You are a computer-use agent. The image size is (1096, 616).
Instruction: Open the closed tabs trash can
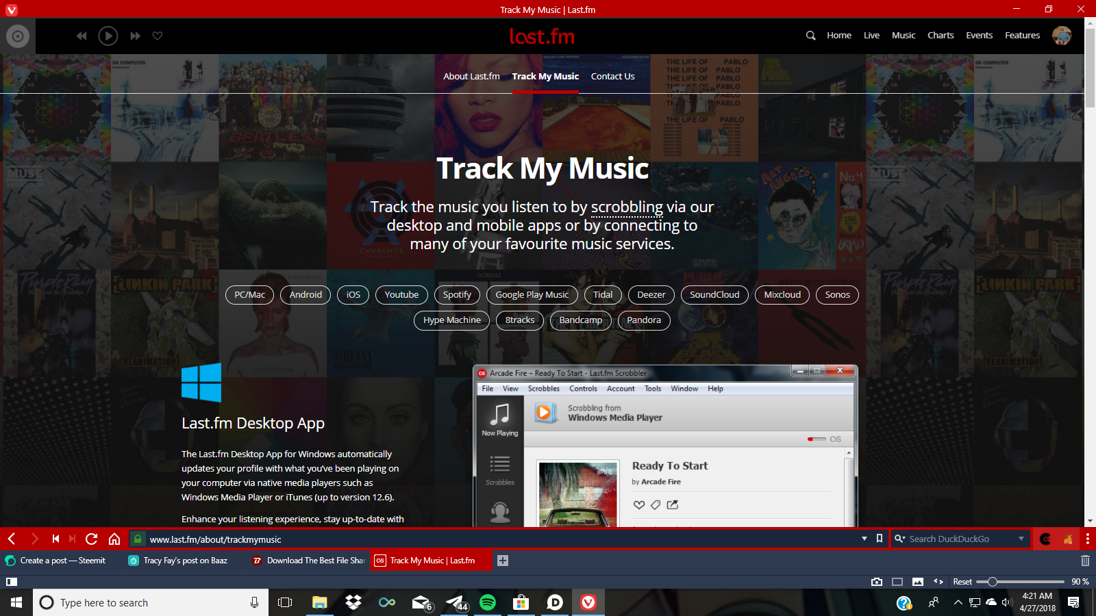(1085, 561)
